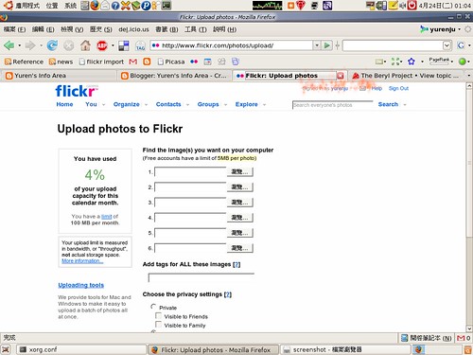The image size is (473, 355).
Task: Expand the You menu arrow
Action: tap(103, 105)
